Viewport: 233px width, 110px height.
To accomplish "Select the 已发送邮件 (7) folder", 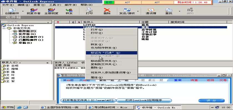I will 31,37.
